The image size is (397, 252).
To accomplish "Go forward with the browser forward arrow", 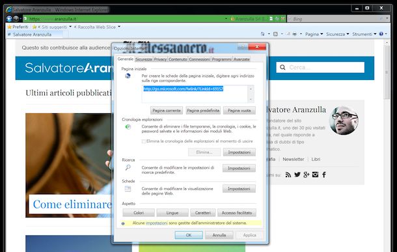I will coord(16,18).
